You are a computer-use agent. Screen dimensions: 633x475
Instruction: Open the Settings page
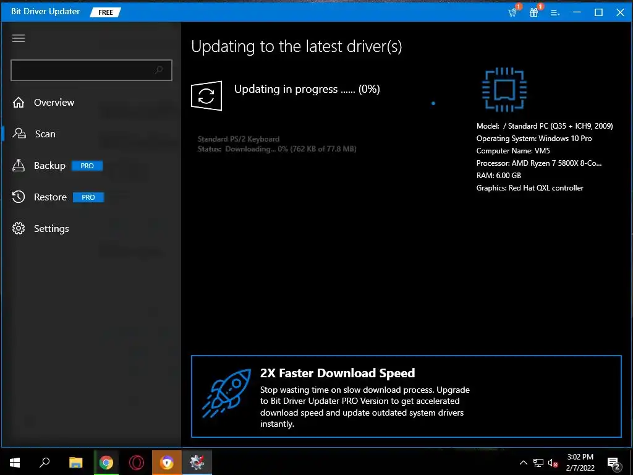point(51,229)
